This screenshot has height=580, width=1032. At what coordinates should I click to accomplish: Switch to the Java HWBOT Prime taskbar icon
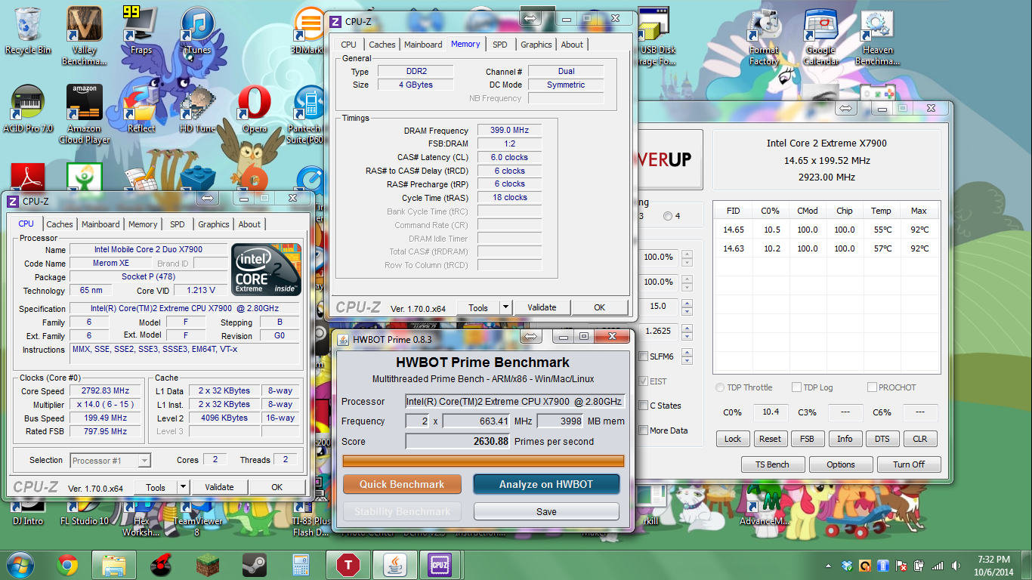[394, 564]
